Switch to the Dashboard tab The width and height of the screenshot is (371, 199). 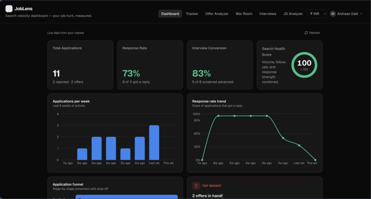170,14
